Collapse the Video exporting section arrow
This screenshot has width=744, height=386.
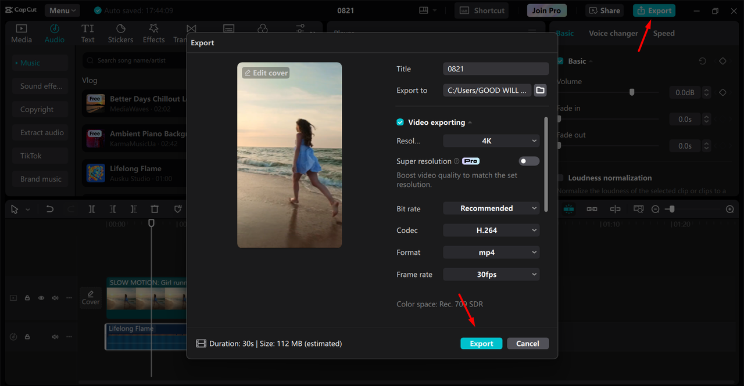pyautogui.click(x=470, y=122)
